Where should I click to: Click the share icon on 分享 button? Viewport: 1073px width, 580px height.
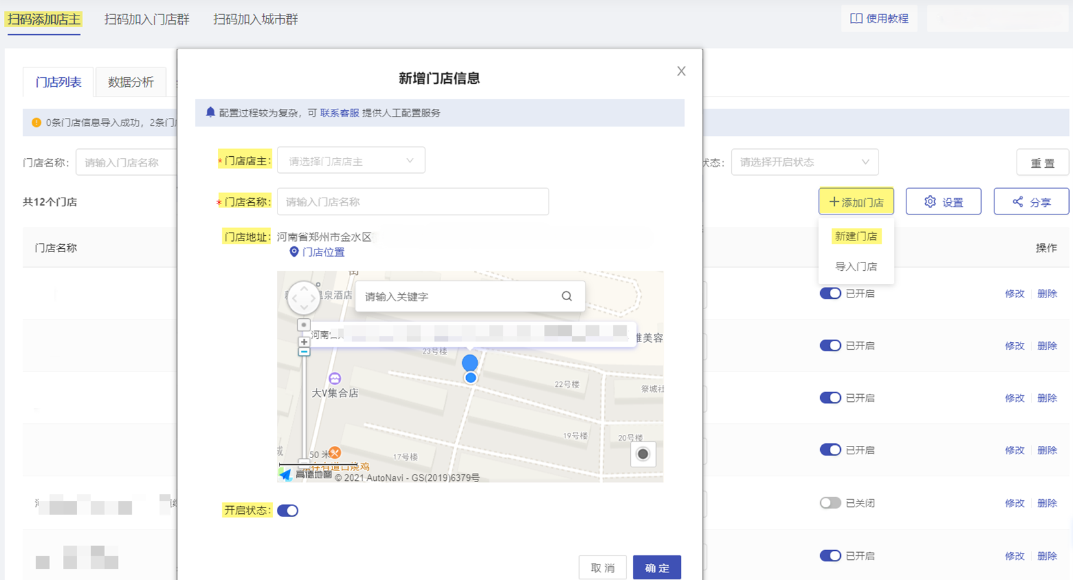click(x=1018, y=202)
